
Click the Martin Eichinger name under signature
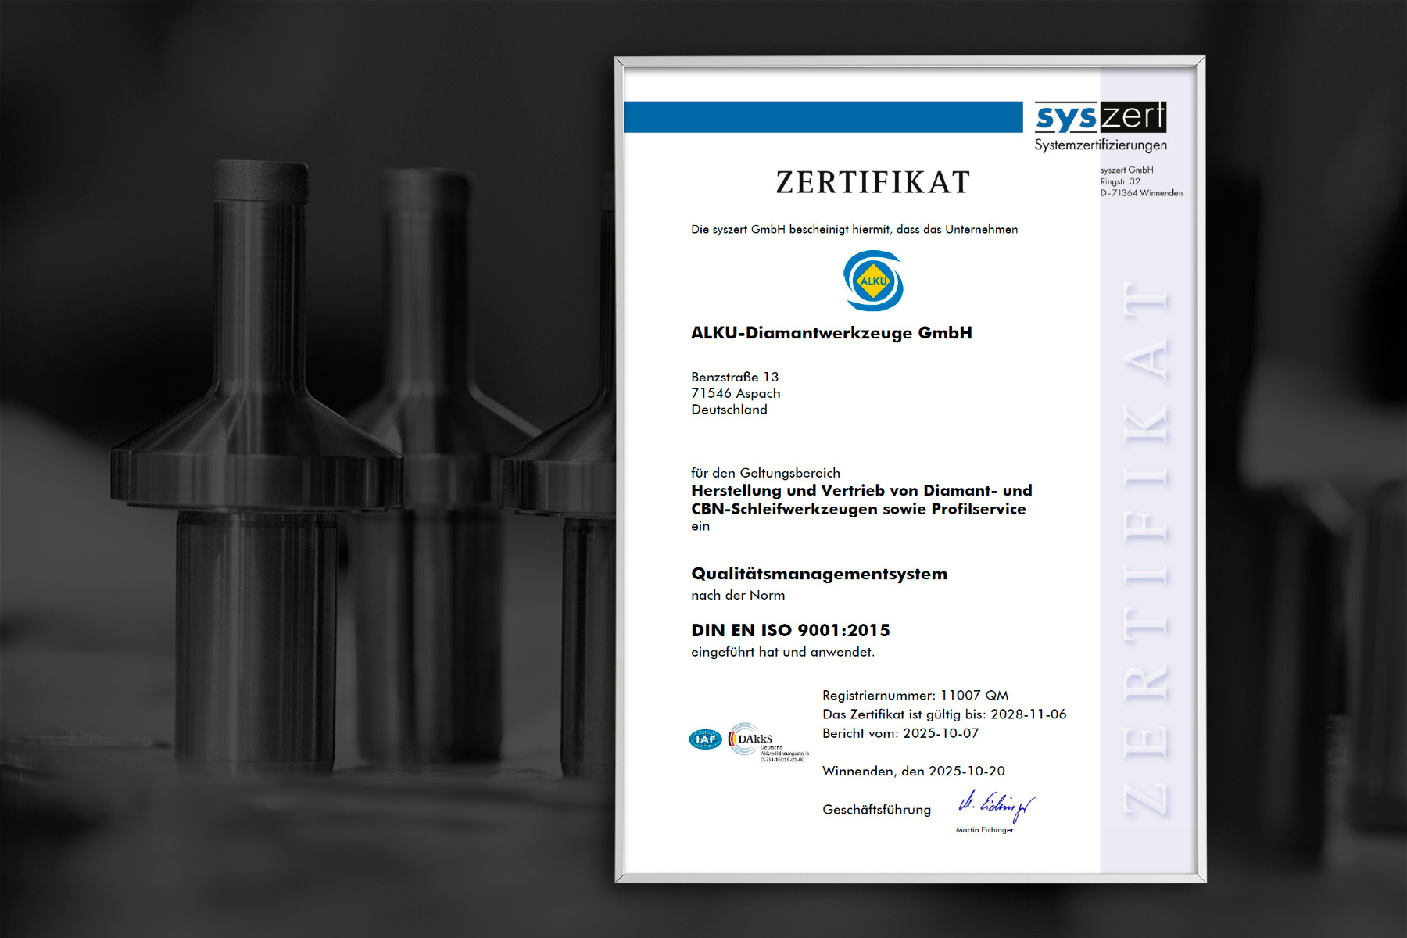(x=984, y=830)
